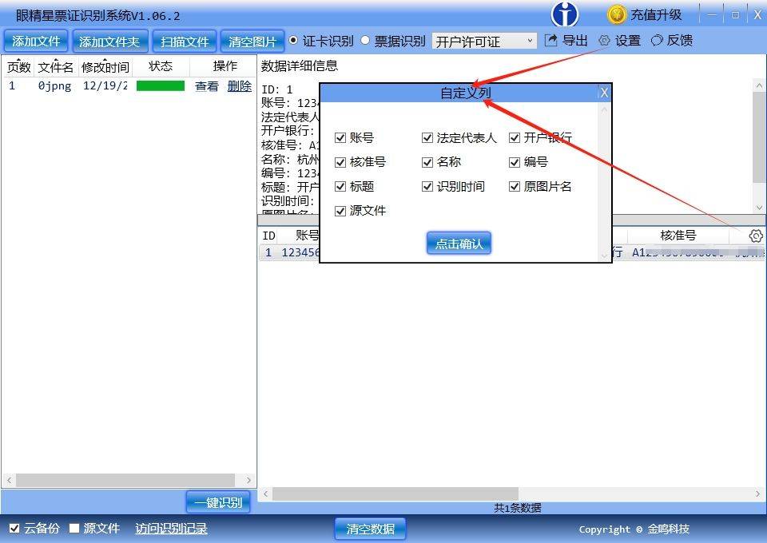The image size is (767, 543).
Task: Click the gold coin recharge upgrade icon
Action: point(616,14)
